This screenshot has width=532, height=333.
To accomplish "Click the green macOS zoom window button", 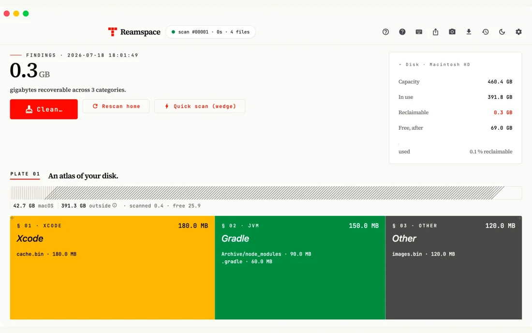I will tap(26, 14).
